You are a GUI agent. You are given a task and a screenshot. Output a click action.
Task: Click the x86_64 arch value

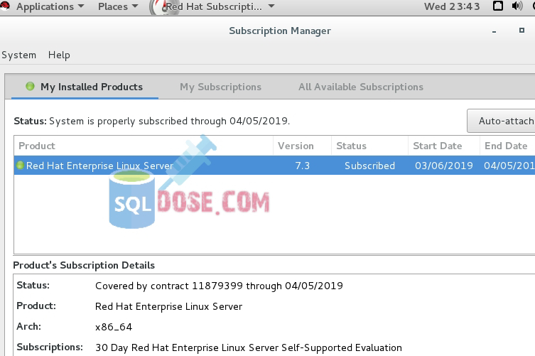coord(114,327)
